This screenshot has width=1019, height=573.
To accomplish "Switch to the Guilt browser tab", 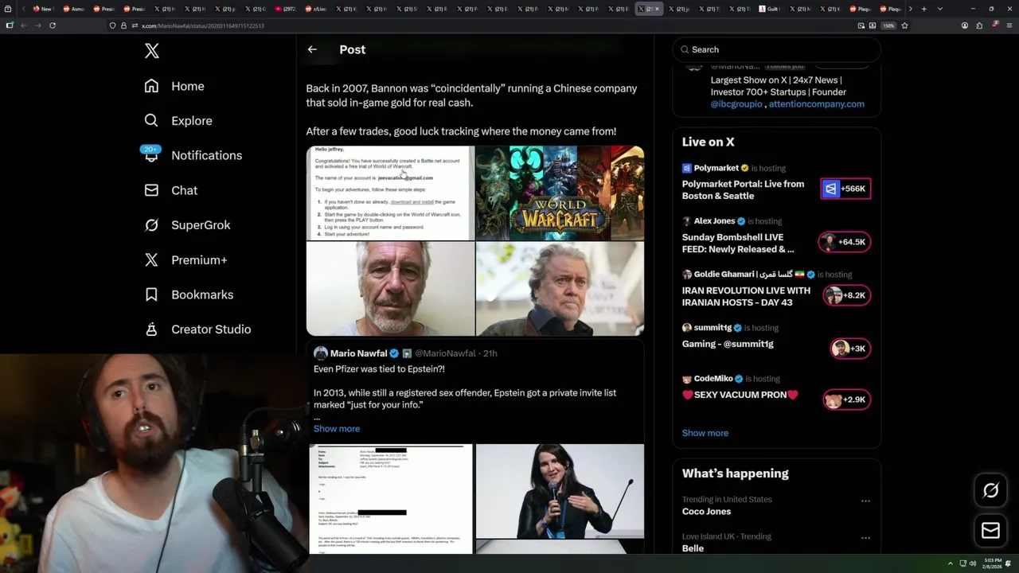I will point(768,9).
